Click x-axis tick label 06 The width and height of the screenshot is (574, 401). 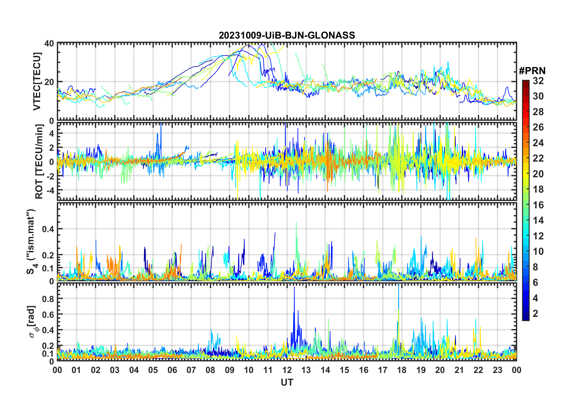172,370
